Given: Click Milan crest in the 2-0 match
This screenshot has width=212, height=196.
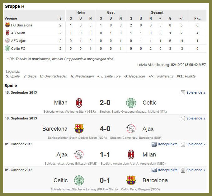Looking at the screenshot, I should click(x=79, y=103).
